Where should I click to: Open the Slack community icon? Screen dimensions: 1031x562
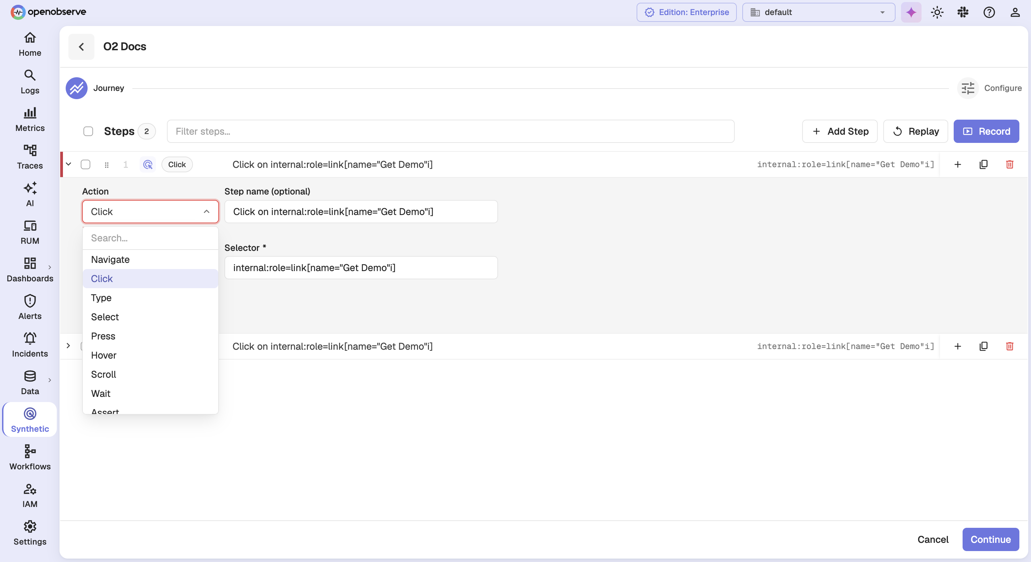point(963,12)
